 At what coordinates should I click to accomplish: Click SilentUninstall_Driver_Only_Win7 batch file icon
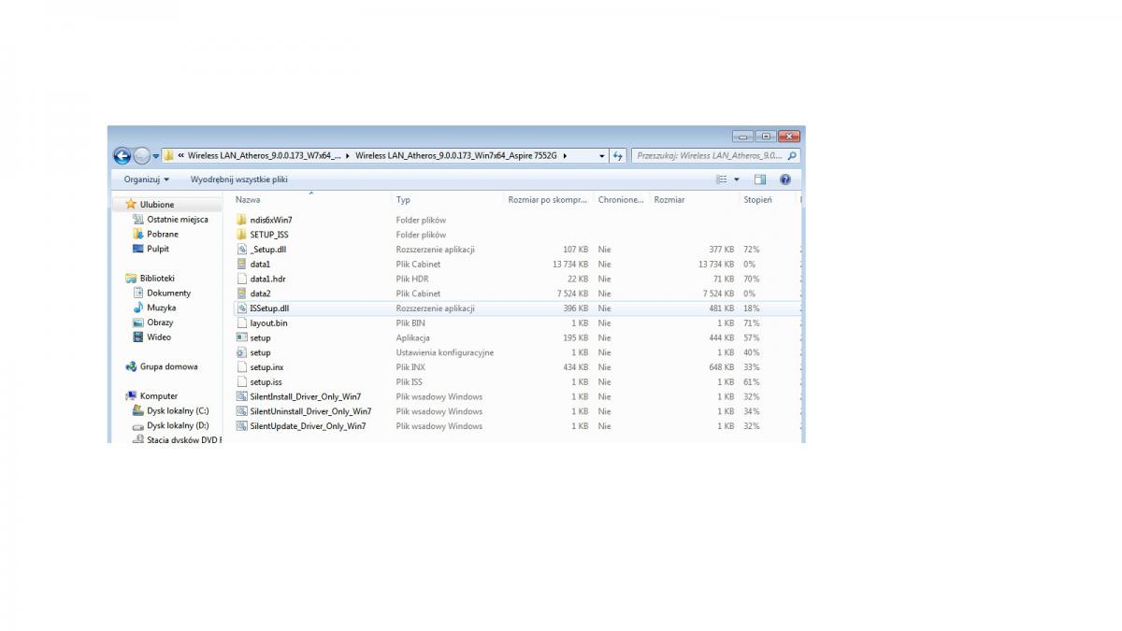(x=241, y=411)
